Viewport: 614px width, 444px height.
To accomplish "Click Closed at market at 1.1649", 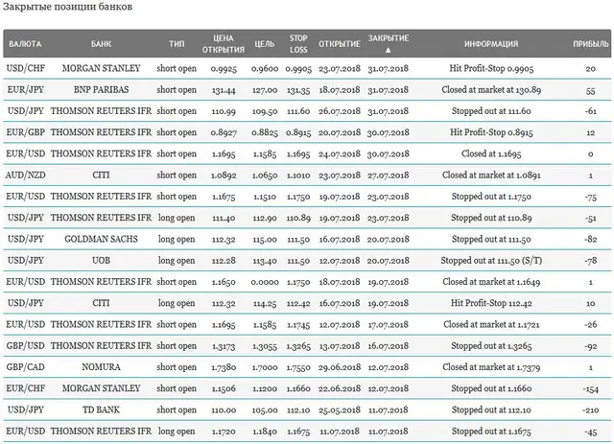I will coord(491,282).
